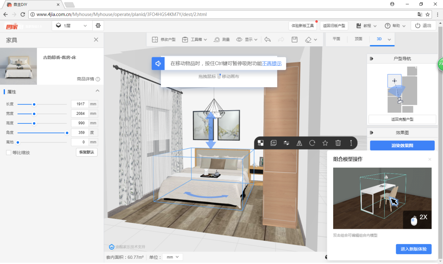Click the navigation pan control in floor map
This screenshot has height=264, width=443.
(x=394, y=81)
